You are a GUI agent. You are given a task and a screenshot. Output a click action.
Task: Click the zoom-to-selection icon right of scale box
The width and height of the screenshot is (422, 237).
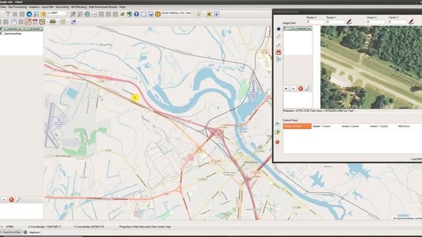(73, 14)
